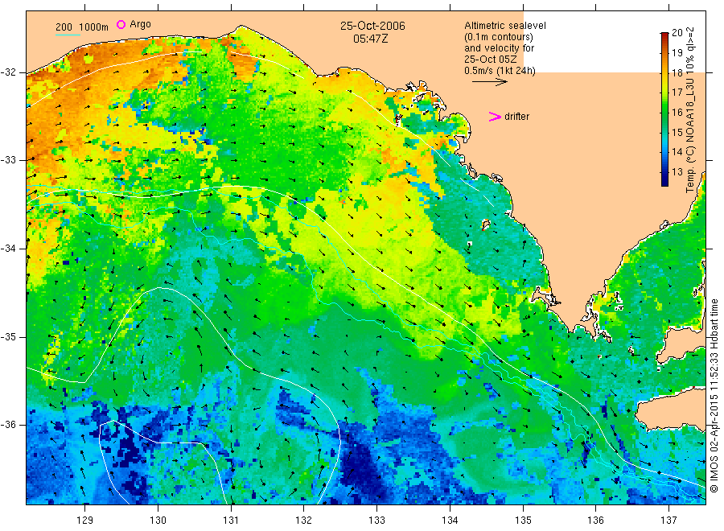This screenshot has width=724, height=531.
Task: Click the colorbar value '18'
Action: (677, 73)
